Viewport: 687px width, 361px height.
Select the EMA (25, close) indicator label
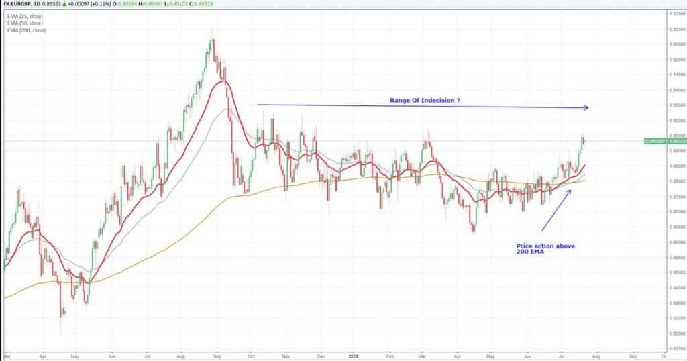pos(24,16)
